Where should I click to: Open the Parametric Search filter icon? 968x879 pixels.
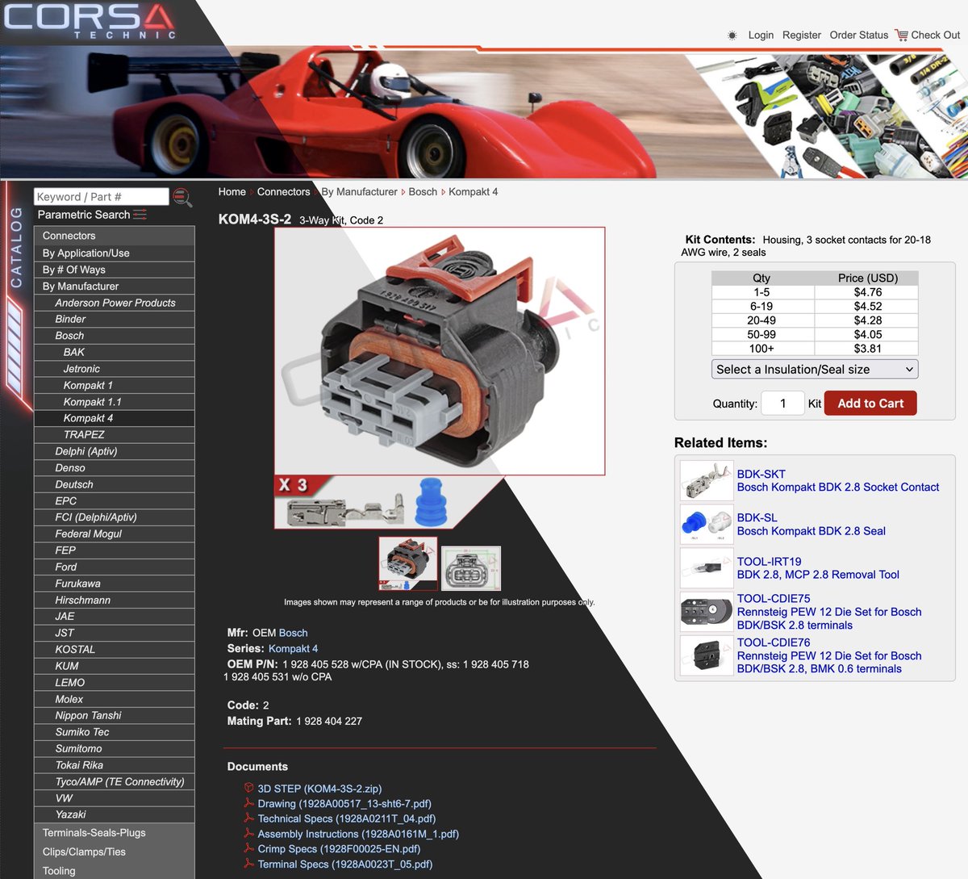point(140,215)
